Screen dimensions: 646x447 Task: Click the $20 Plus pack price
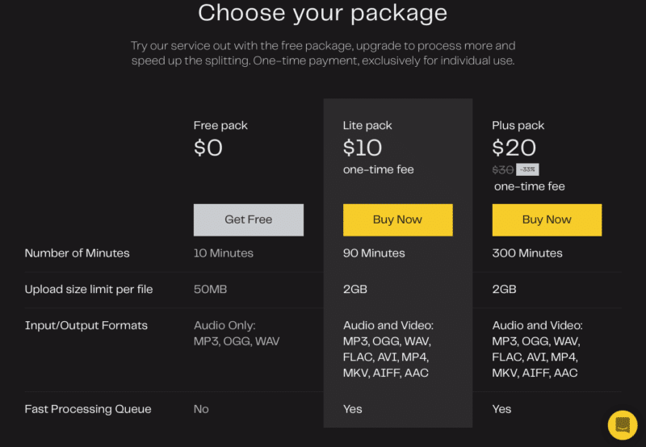[514, 148]
